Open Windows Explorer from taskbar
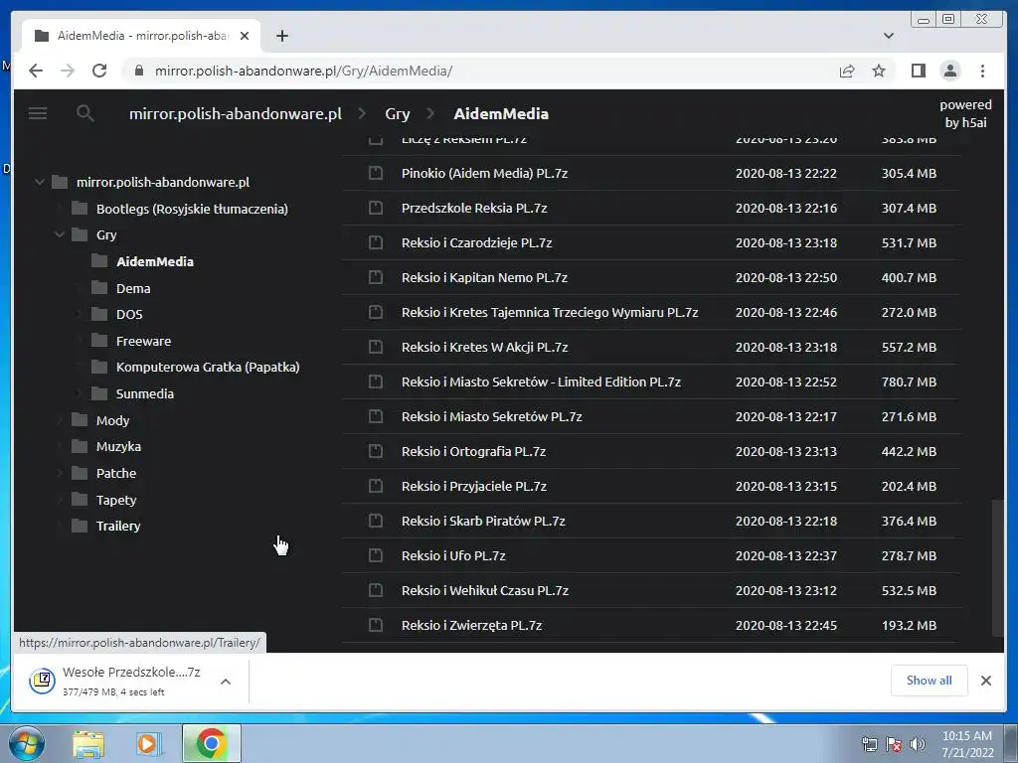1018x763 pixels. click(x=88, y=743)
